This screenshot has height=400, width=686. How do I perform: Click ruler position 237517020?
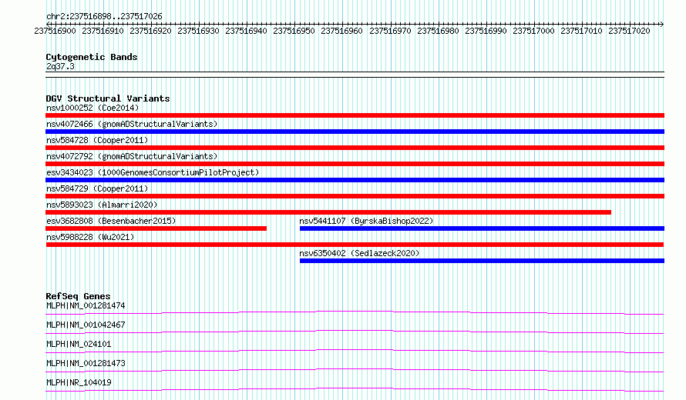coord(629,31)
